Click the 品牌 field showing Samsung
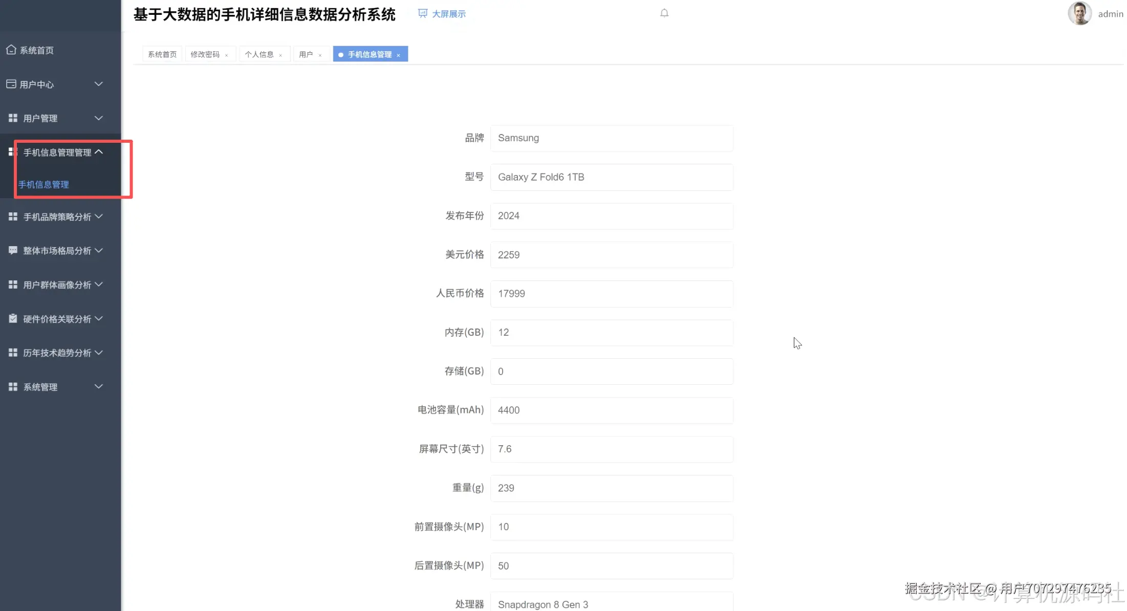 point(611,138)
